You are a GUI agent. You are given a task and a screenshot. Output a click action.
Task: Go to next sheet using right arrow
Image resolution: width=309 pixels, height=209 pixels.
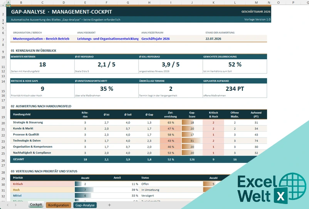coord(15,205)
